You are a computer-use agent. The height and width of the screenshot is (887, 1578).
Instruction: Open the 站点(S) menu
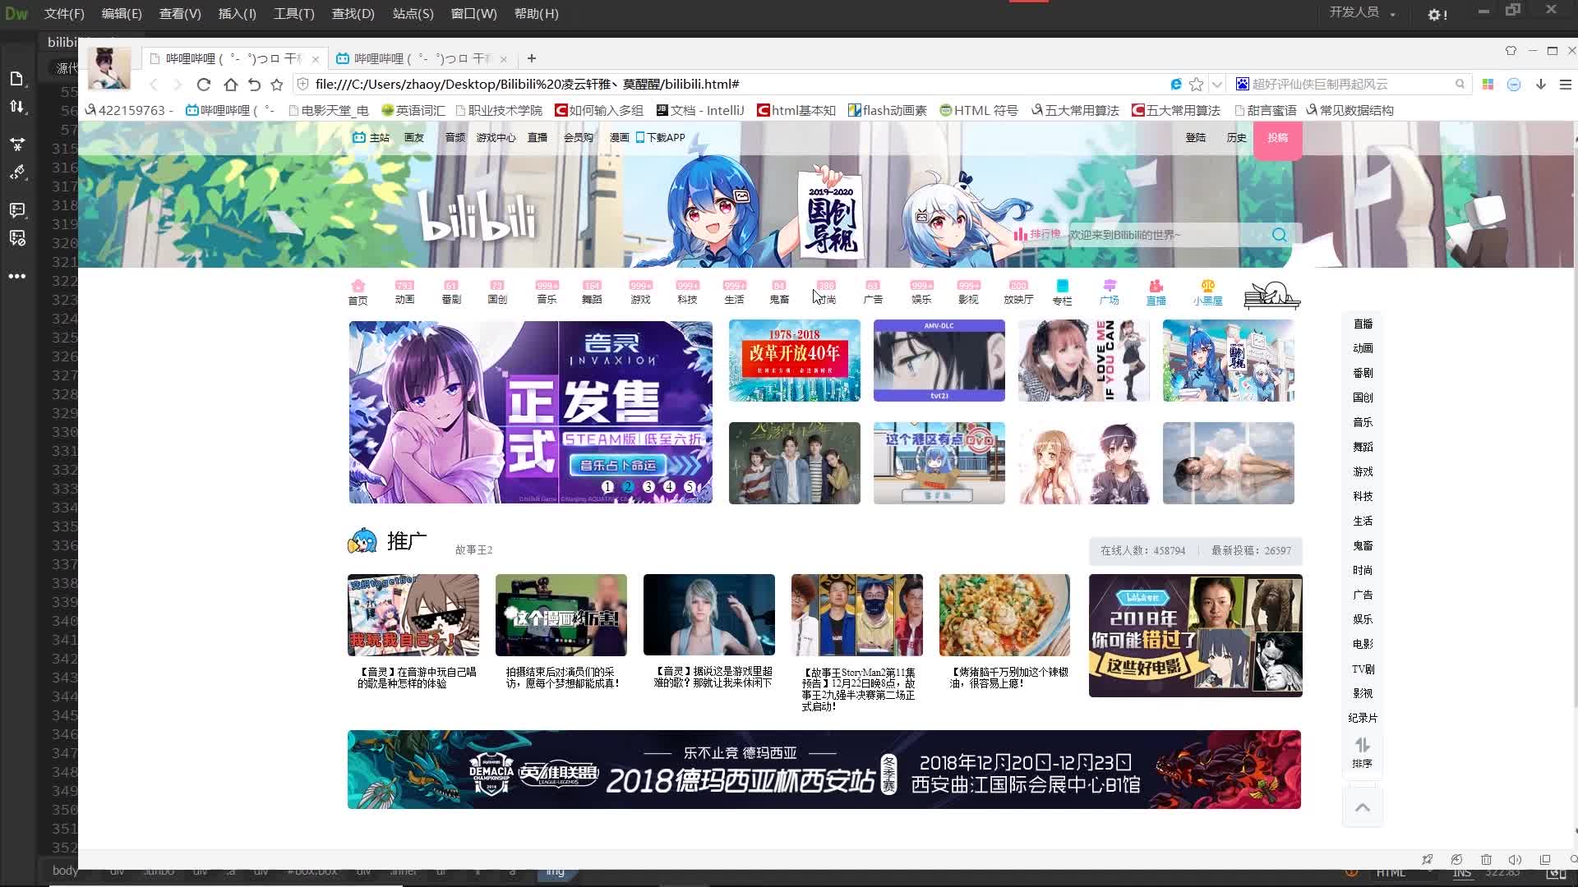tap(413, 14)
